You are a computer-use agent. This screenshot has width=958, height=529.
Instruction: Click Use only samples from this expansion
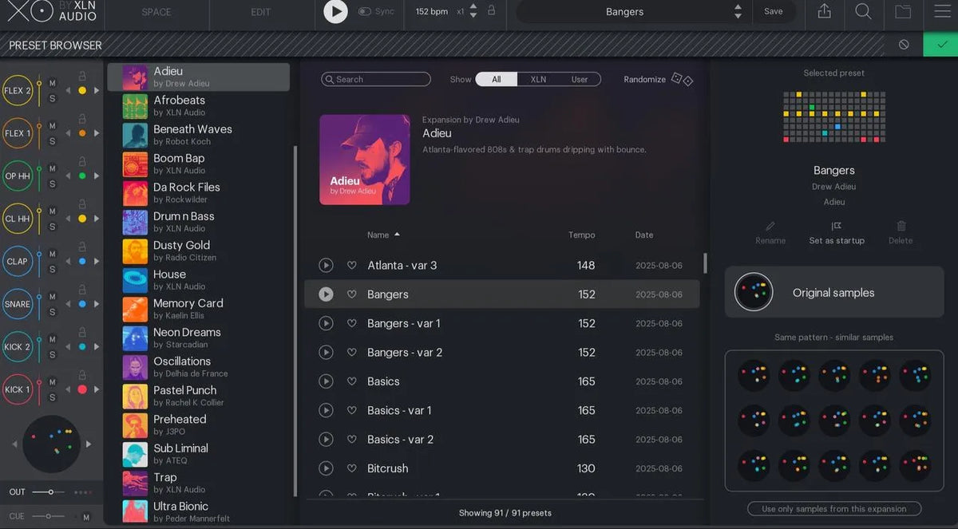tap(833, 508)
